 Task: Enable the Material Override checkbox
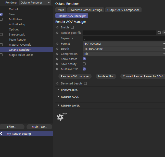pos(1,45)
